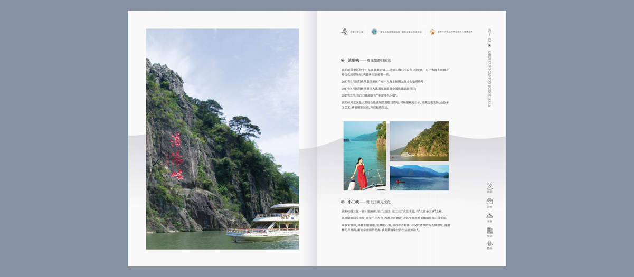Click the blue round emblem in header
634x277 pixels.
point(374,32)
